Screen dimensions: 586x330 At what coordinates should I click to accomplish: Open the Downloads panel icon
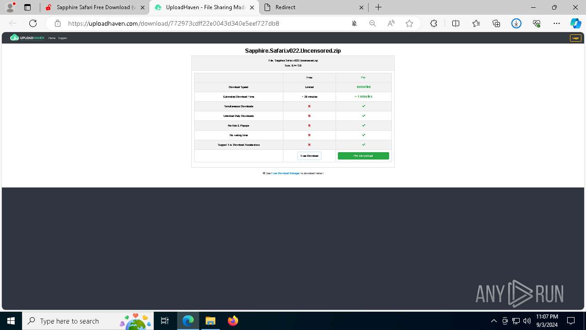coord(516,23)
